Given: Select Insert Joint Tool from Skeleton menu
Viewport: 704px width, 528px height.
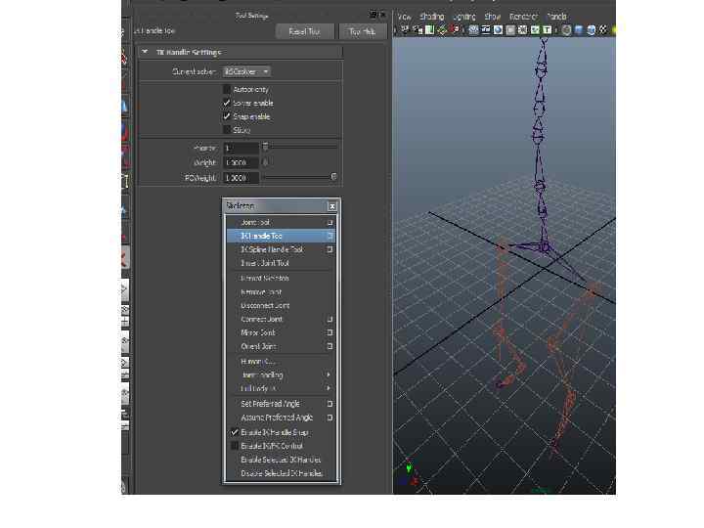Looking at the screenshot, I should [265, 263].
